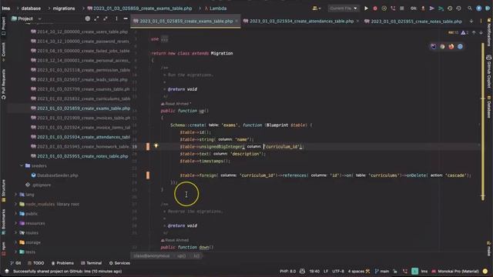Click Run with Coverage icon
This screenshot has height=277, width=493.
pyautogui.click(x=384, y=8)
